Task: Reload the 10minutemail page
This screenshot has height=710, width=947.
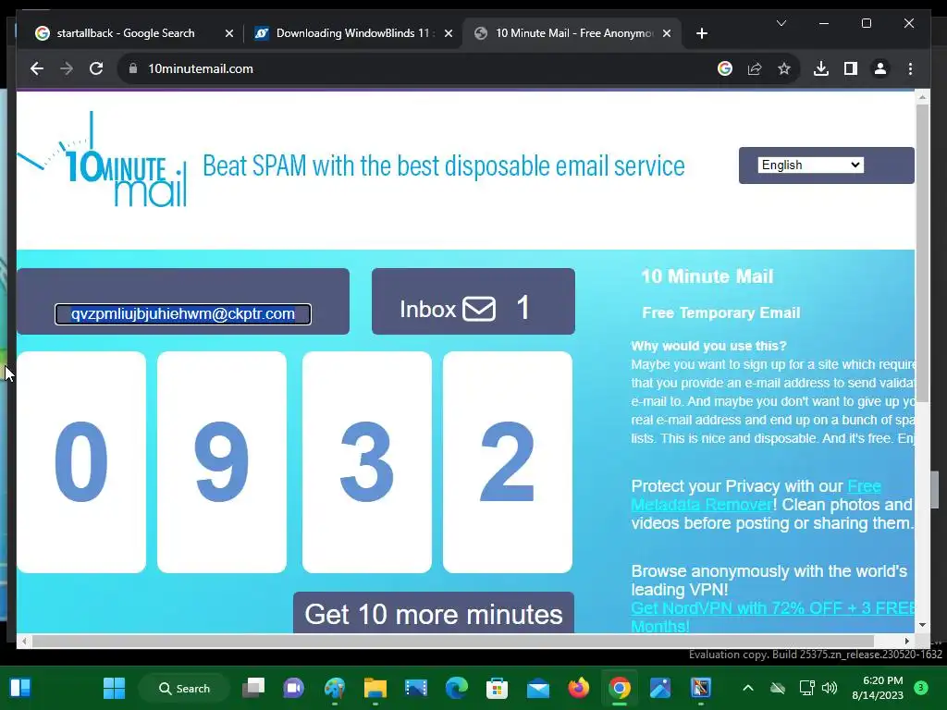Action: click(96, 68)
